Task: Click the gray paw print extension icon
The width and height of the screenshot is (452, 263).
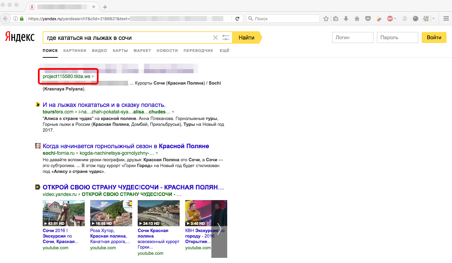Action: [x=405, y=19]
